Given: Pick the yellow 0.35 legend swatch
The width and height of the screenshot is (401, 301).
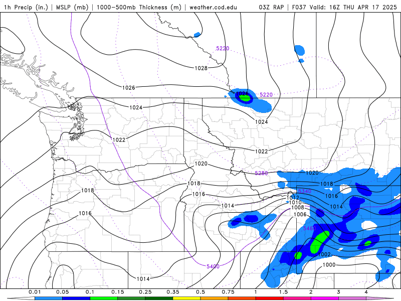Looking at the screenshot, I should click(186, 298).
